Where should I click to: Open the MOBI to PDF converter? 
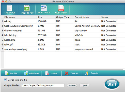(x=61, y=8)
